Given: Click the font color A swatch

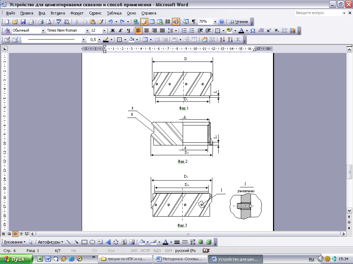Looking at the screenshot, I should (x=241, y=31).
